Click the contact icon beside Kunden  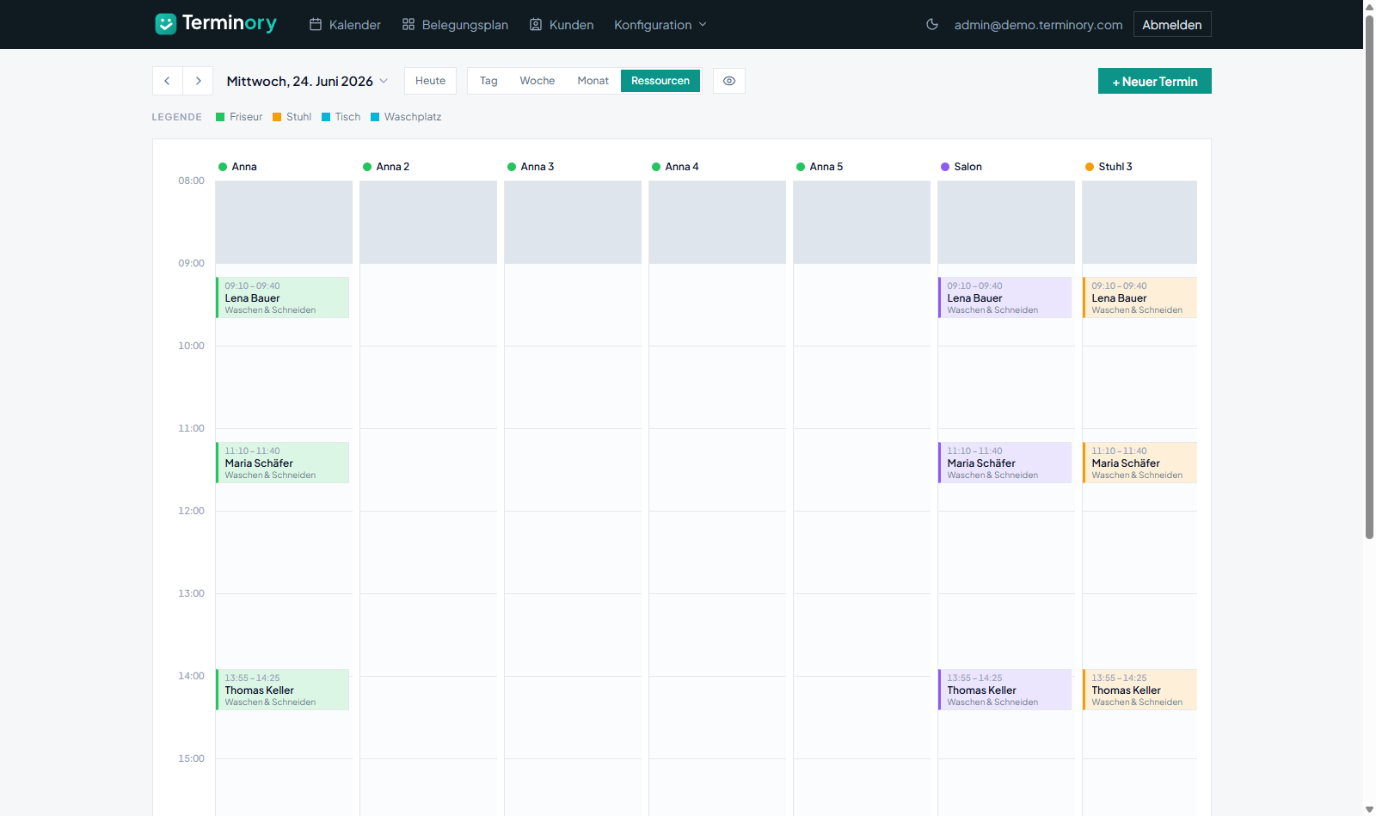click(536, 25)
